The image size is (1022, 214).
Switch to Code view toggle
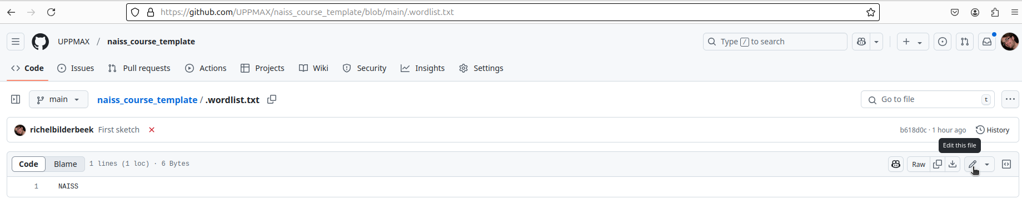point(28,164)
